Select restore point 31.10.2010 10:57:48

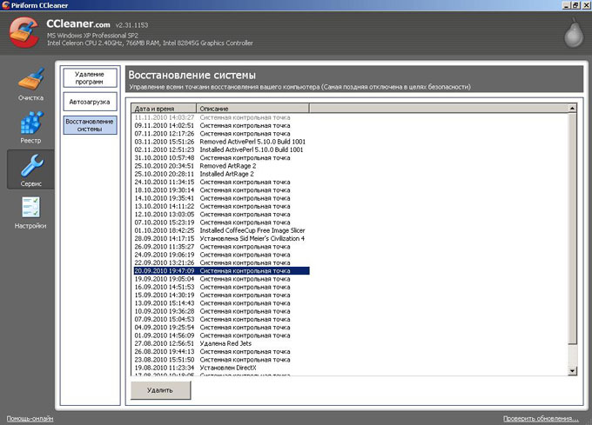pyautogui.click(x=222, y=158)
